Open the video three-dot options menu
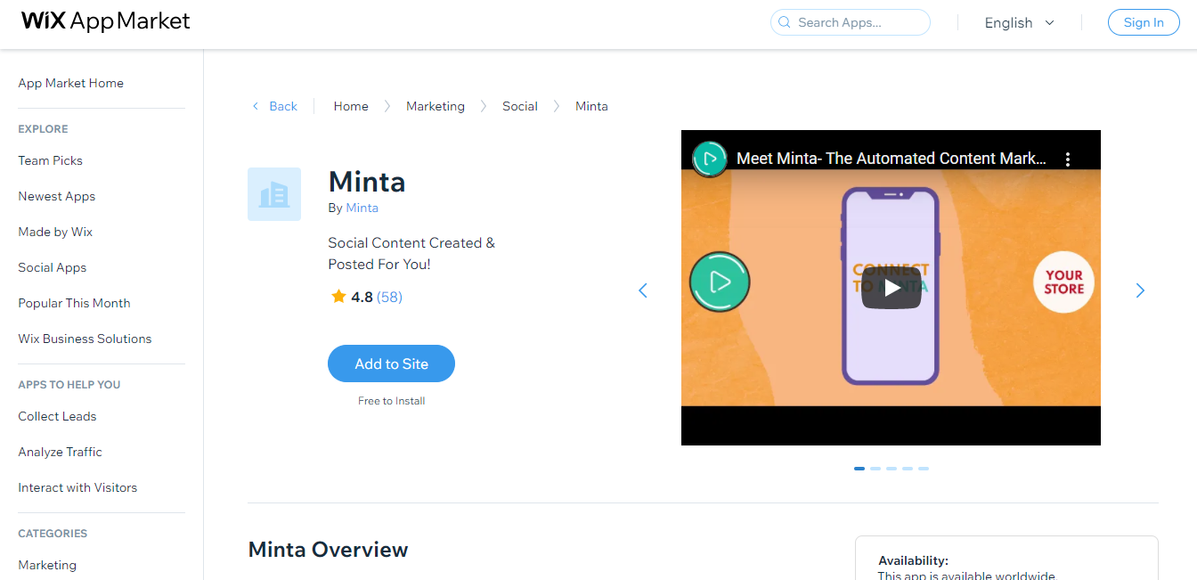This screenshot has height=580, width=1197. click(x=1067, y=159)
